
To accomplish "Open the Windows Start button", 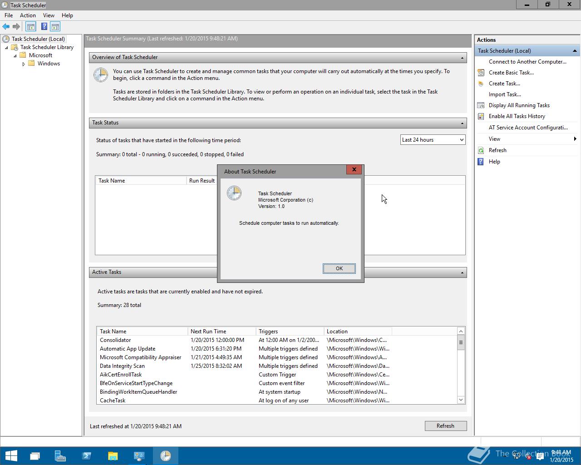I will pyautogui.click(x=11, y=455).
